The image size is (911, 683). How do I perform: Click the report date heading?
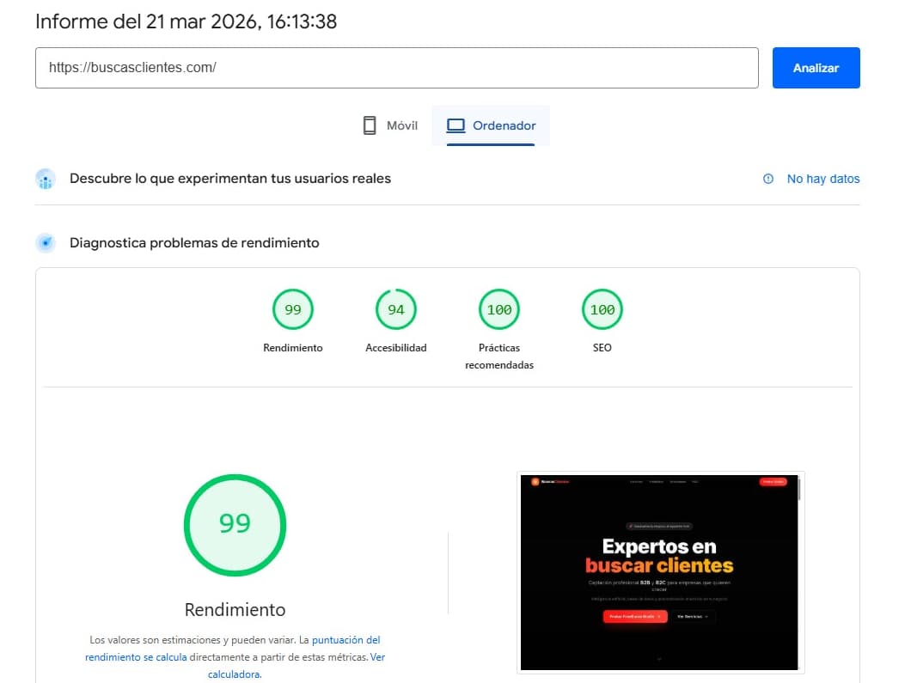pyautogui.click(x=186, y=21)
